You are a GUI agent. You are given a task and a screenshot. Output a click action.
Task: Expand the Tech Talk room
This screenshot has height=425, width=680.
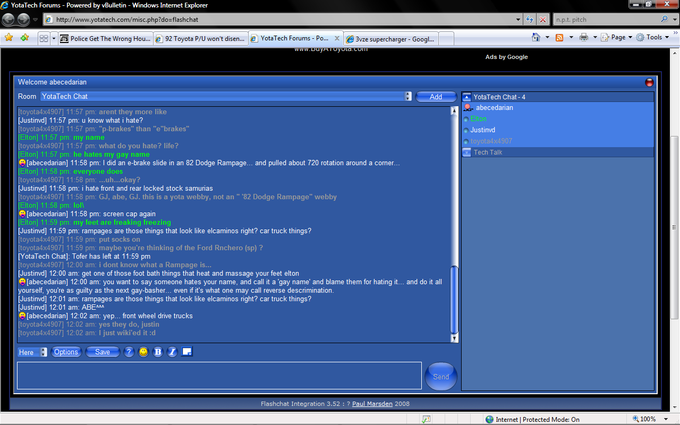click(467, 152)
